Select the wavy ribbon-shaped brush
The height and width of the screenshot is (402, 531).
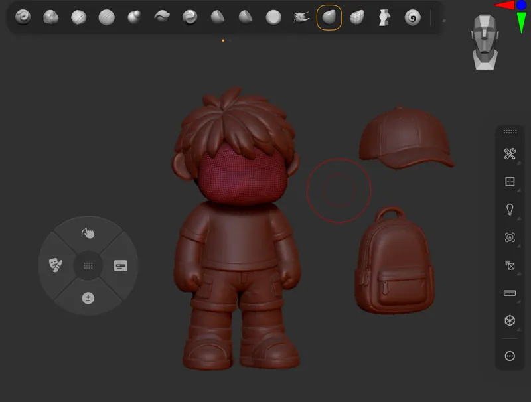point(162,16)
